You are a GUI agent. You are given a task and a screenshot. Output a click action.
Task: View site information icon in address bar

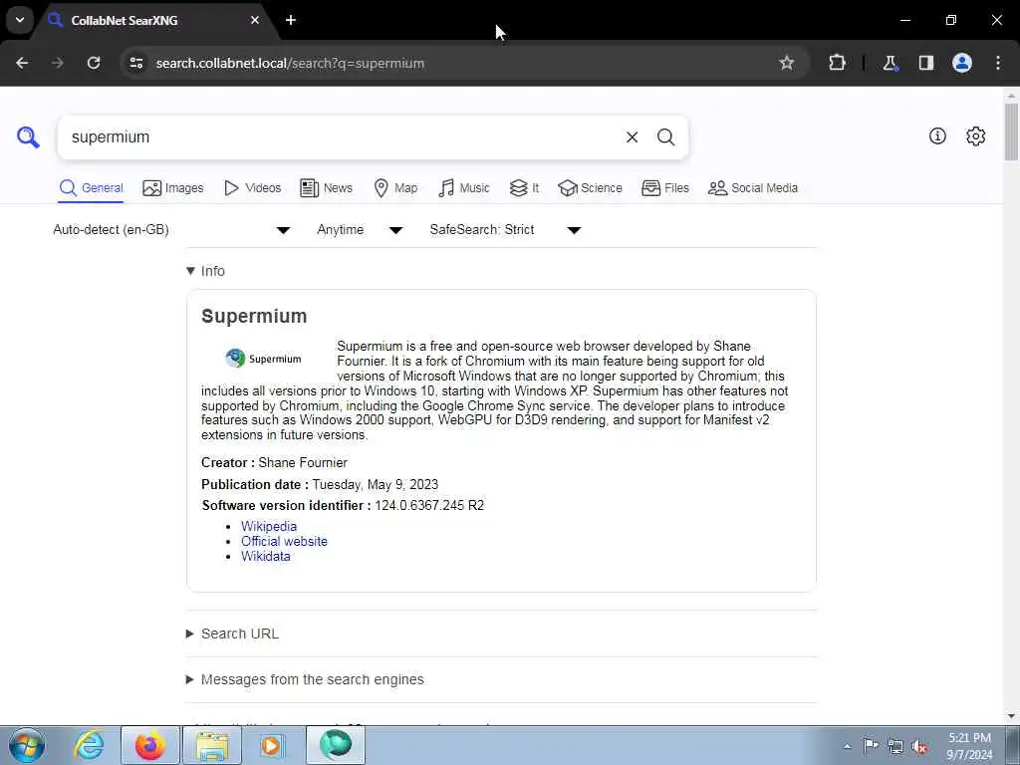click(x=135, y=63)
